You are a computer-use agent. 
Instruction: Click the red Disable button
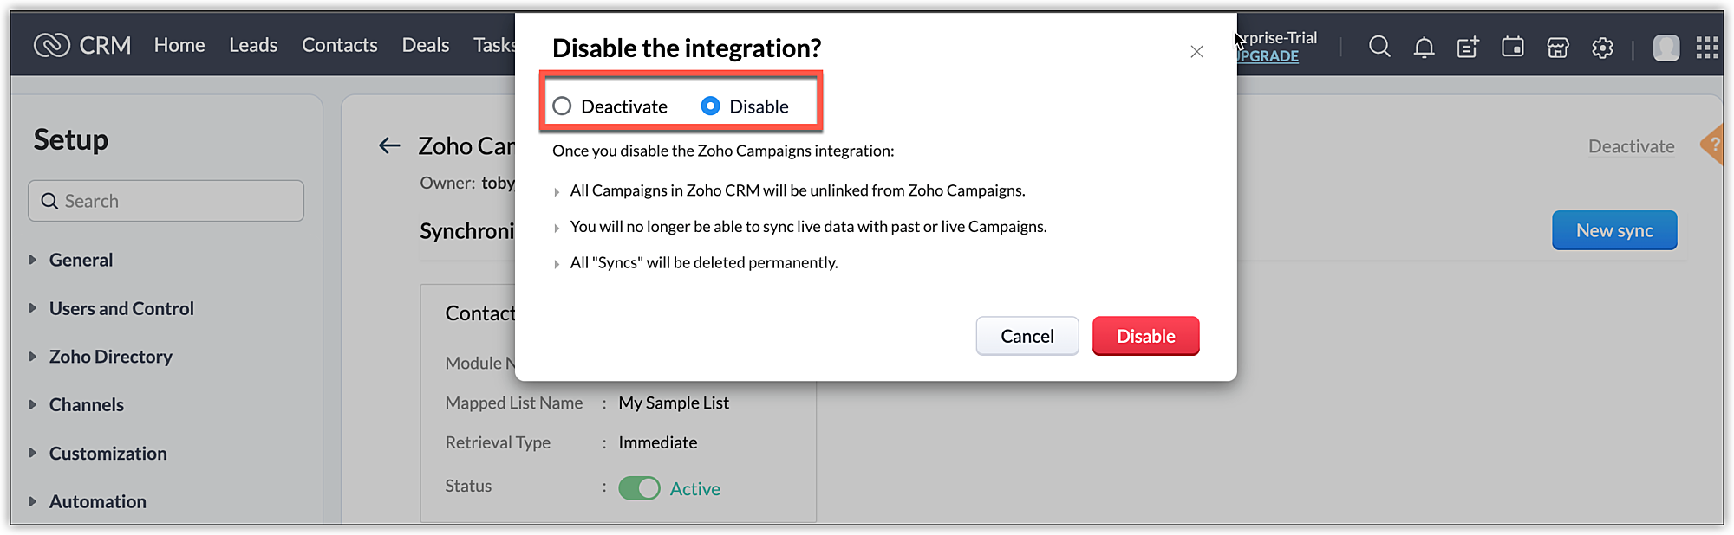1145,336
